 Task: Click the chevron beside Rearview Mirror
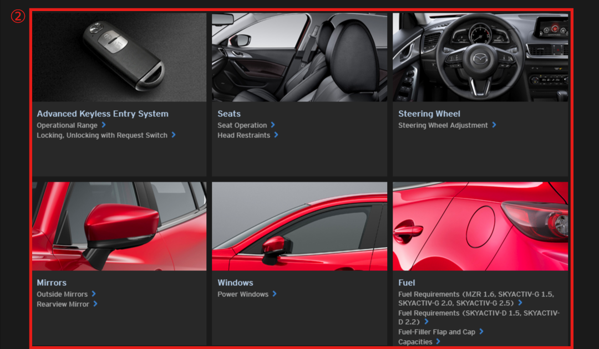[x=95, y=304]
